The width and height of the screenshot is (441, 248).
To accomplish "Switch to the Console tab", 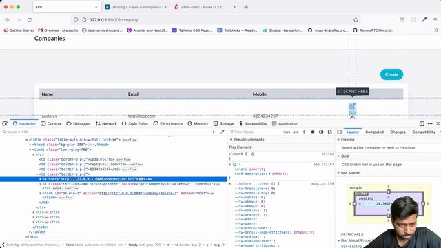I will (51, 123).
